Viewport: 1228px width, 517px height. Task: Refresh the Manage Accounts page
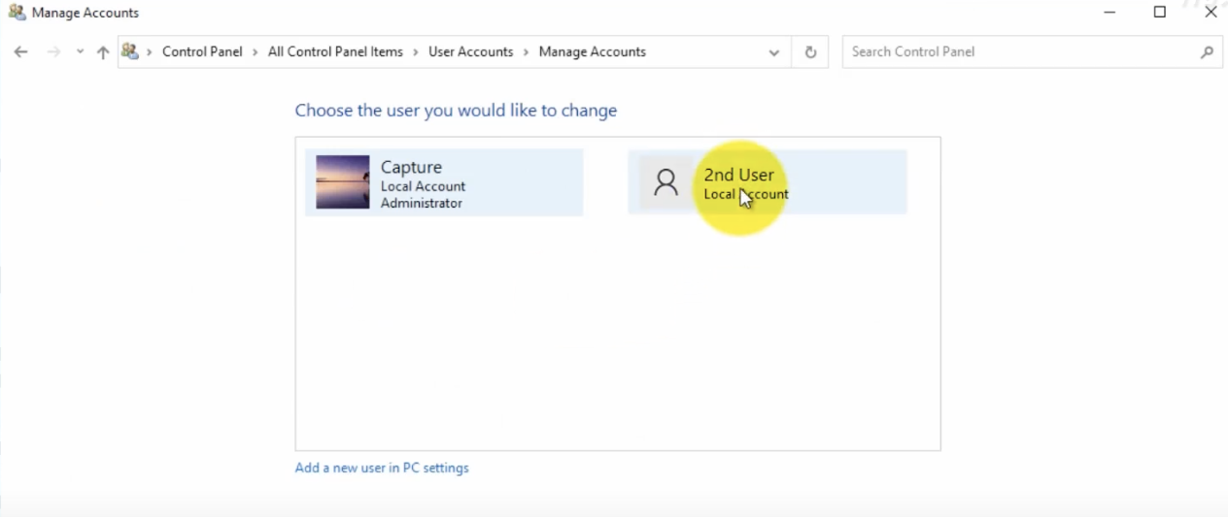point(810,52)
